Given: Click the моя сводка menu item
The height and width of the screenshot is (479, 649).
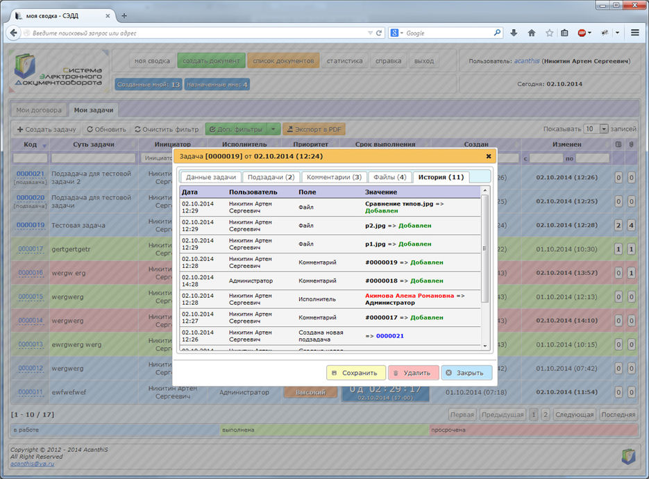Looking at the screenshot, I should click(152, 61).
